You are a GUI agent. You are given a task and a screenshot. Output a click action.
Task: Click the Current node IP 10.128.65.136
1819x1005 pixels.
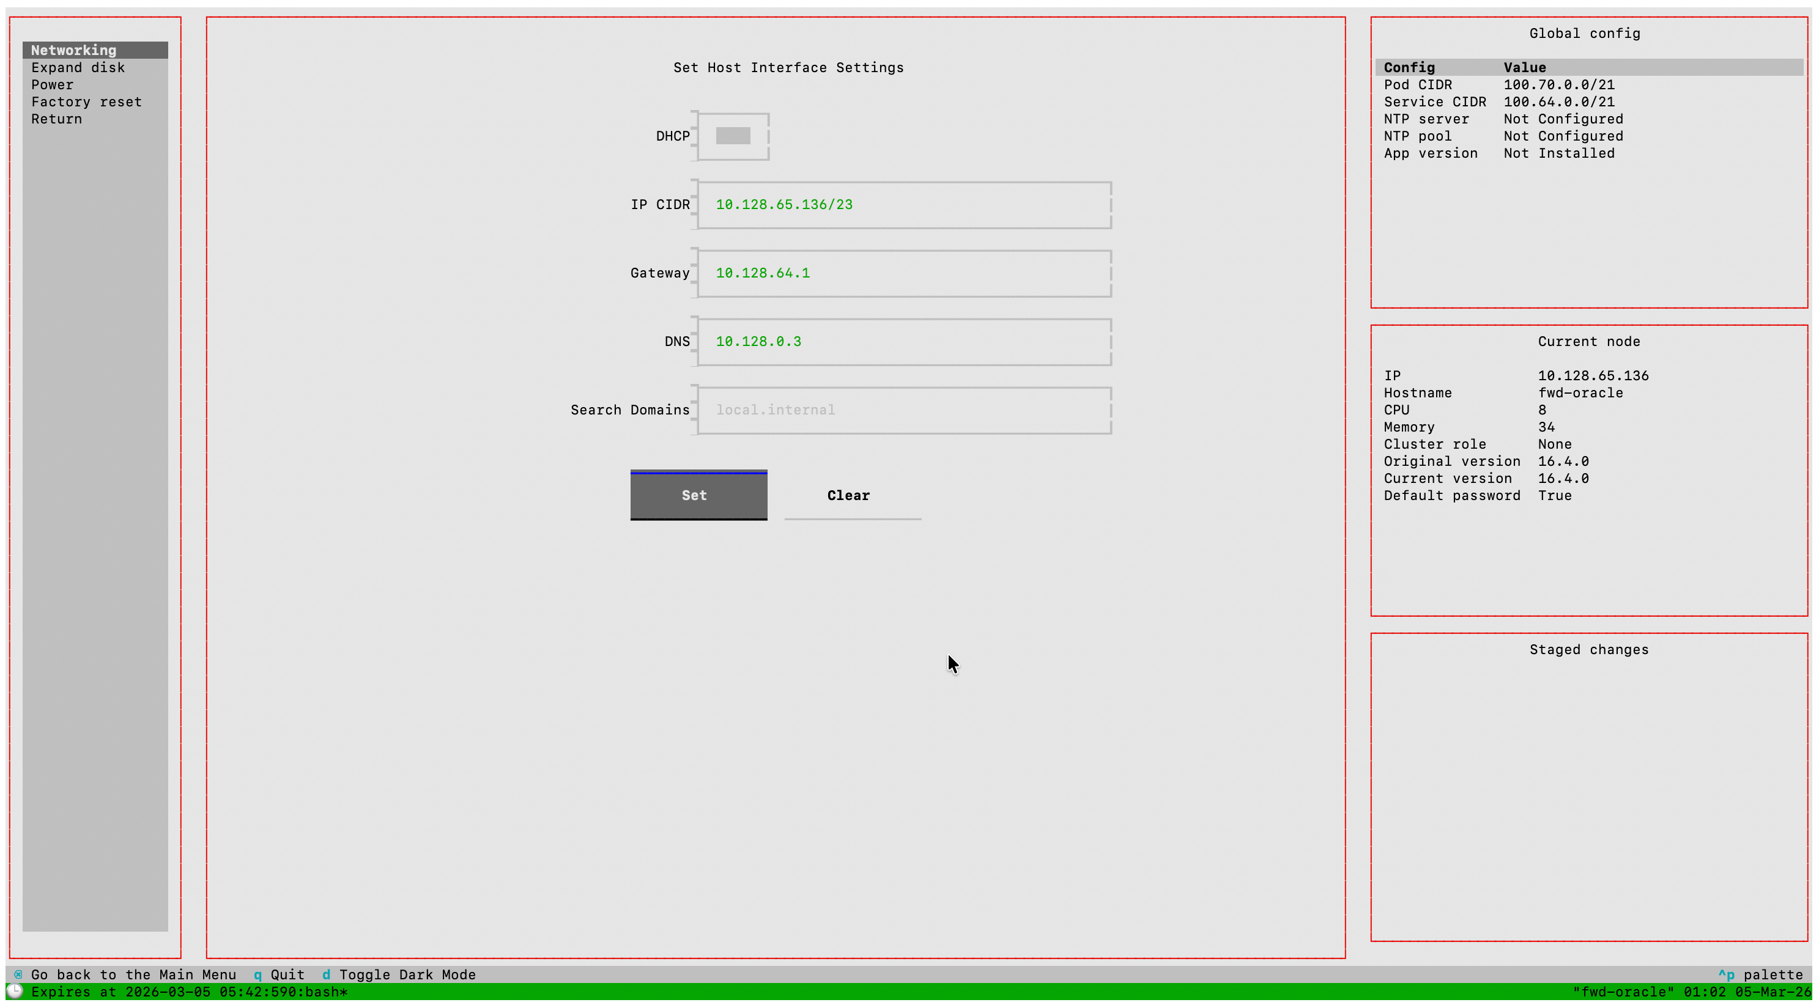pos(1594,375)
